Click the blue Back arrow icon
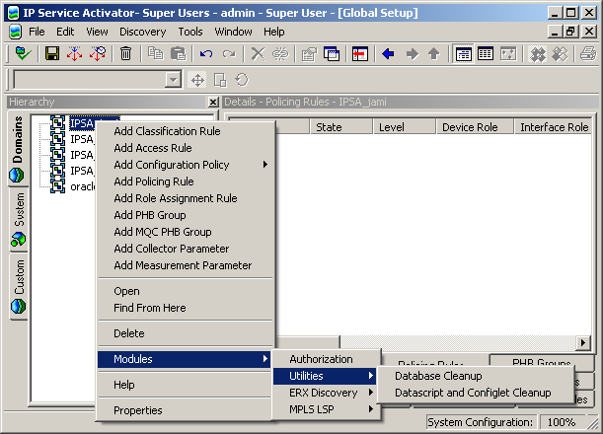 coord(389,53)
